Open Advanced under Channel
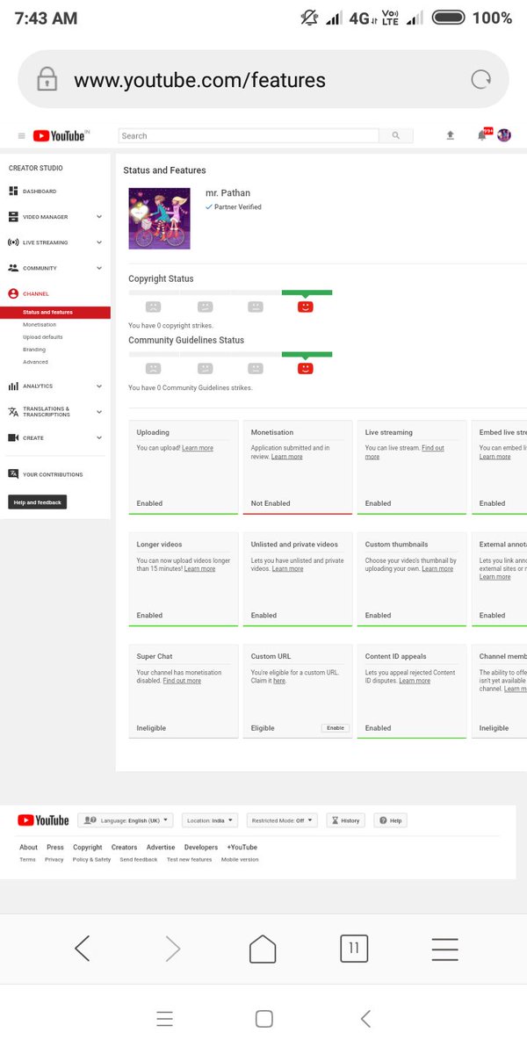 (36, 362)
